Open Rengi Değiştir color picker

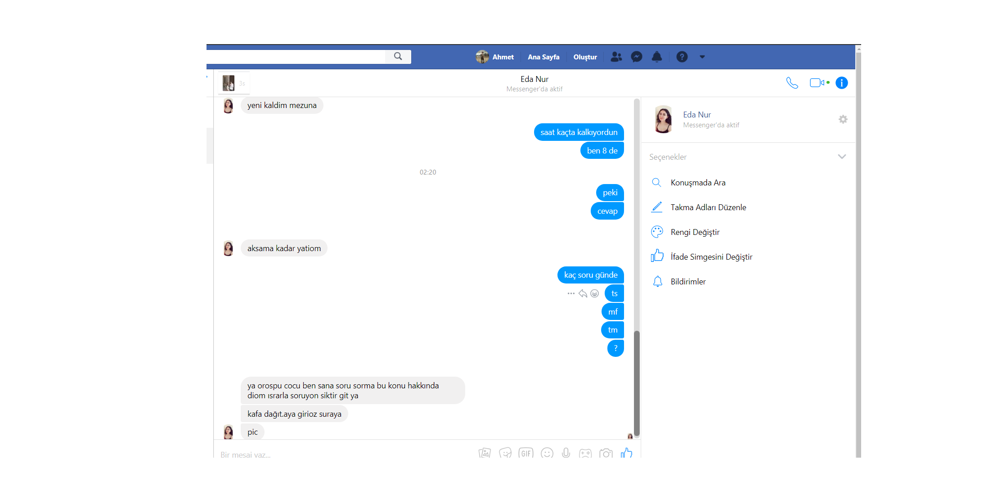(695, 232)
